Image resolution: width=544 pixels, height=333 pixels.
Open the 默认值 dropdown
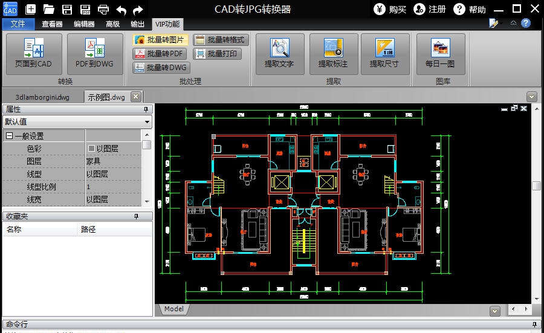click(x=147, y=122)
